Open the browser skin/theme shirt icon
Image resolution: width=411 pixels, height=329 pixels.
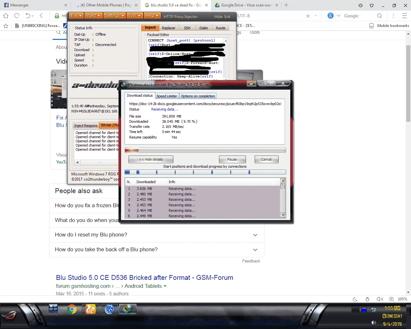(372, 5)
